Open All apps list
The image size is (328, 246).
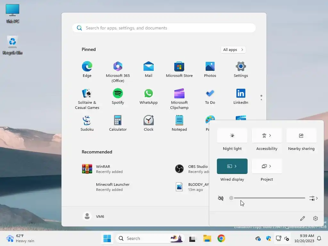[233, 50]
